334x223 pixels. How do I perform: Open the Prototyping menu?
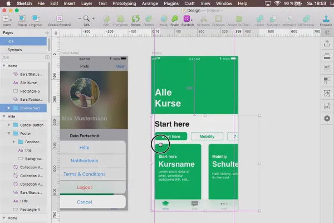point(124,3)
